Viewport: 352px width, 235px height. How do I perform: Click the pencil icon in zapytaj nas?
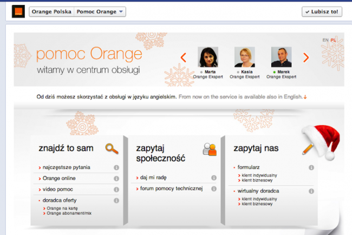point(308,149)
